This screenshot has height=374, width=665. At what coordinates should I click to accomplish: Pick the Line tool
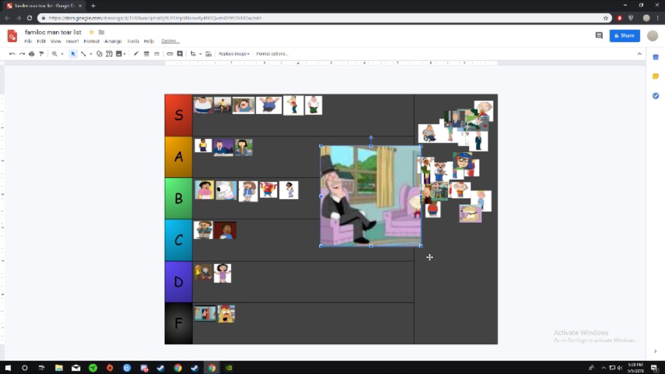click(83, 54)
